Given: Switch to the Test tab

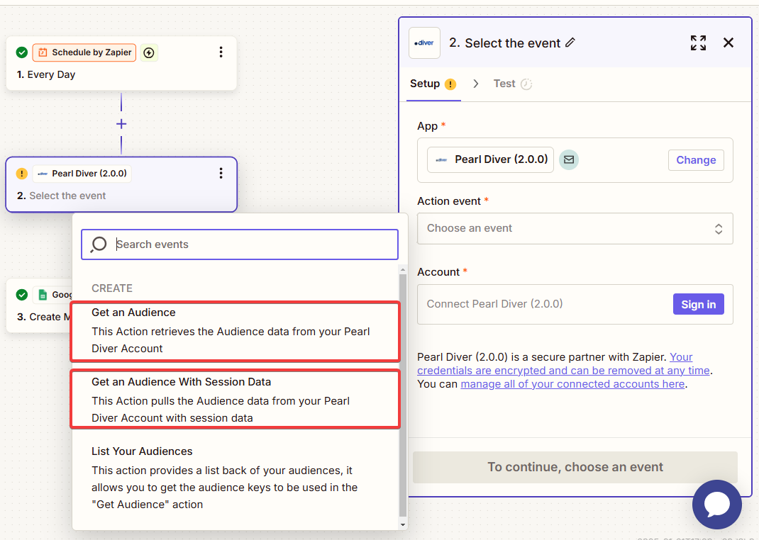Looking at the screenshot, I should coord(504,84).
